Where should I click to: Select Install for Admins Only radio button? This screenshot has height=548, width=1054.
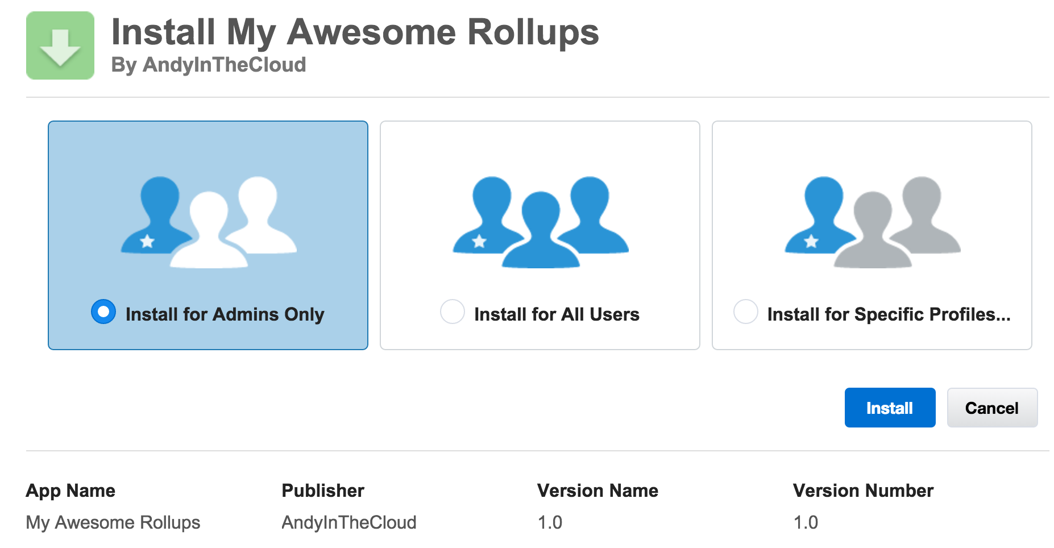click(x=103, y=312)
